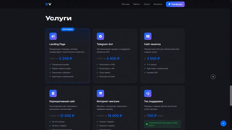The image size is (232, 130).
Task: Select the Сайт-визитка title
Action: pos(152,44)
